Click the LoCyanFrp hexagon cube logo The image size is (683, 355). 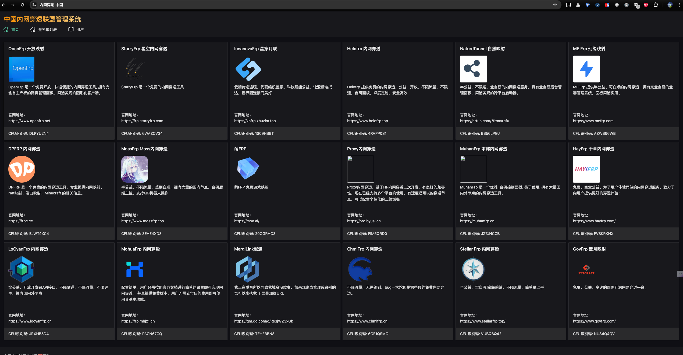(x=22, y=269)
